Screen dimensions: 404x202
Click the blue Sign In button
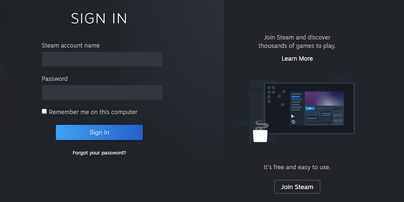tap(99, 133)
